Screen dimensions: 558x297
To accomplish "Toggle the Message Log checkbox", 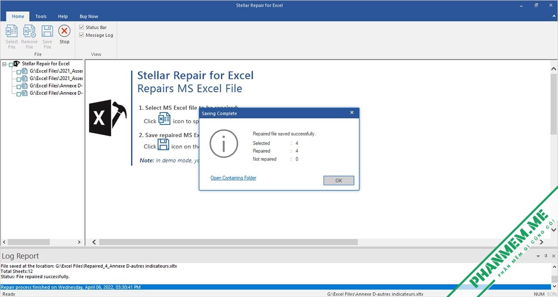I will (x=82, y=35).
